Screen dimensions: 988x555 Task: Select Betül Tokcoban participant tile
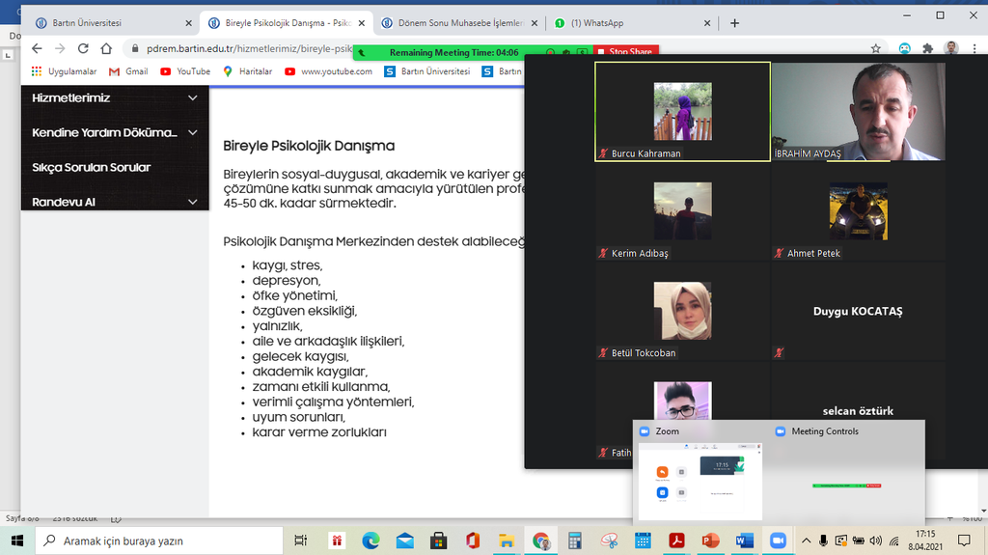pyautogui.click(x=682, y=311)
